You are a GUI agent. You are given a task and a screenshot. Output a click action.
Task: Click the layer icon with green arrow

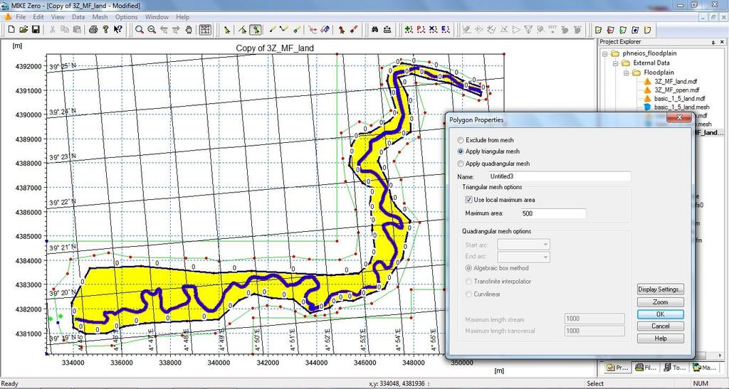click(623, 30)
